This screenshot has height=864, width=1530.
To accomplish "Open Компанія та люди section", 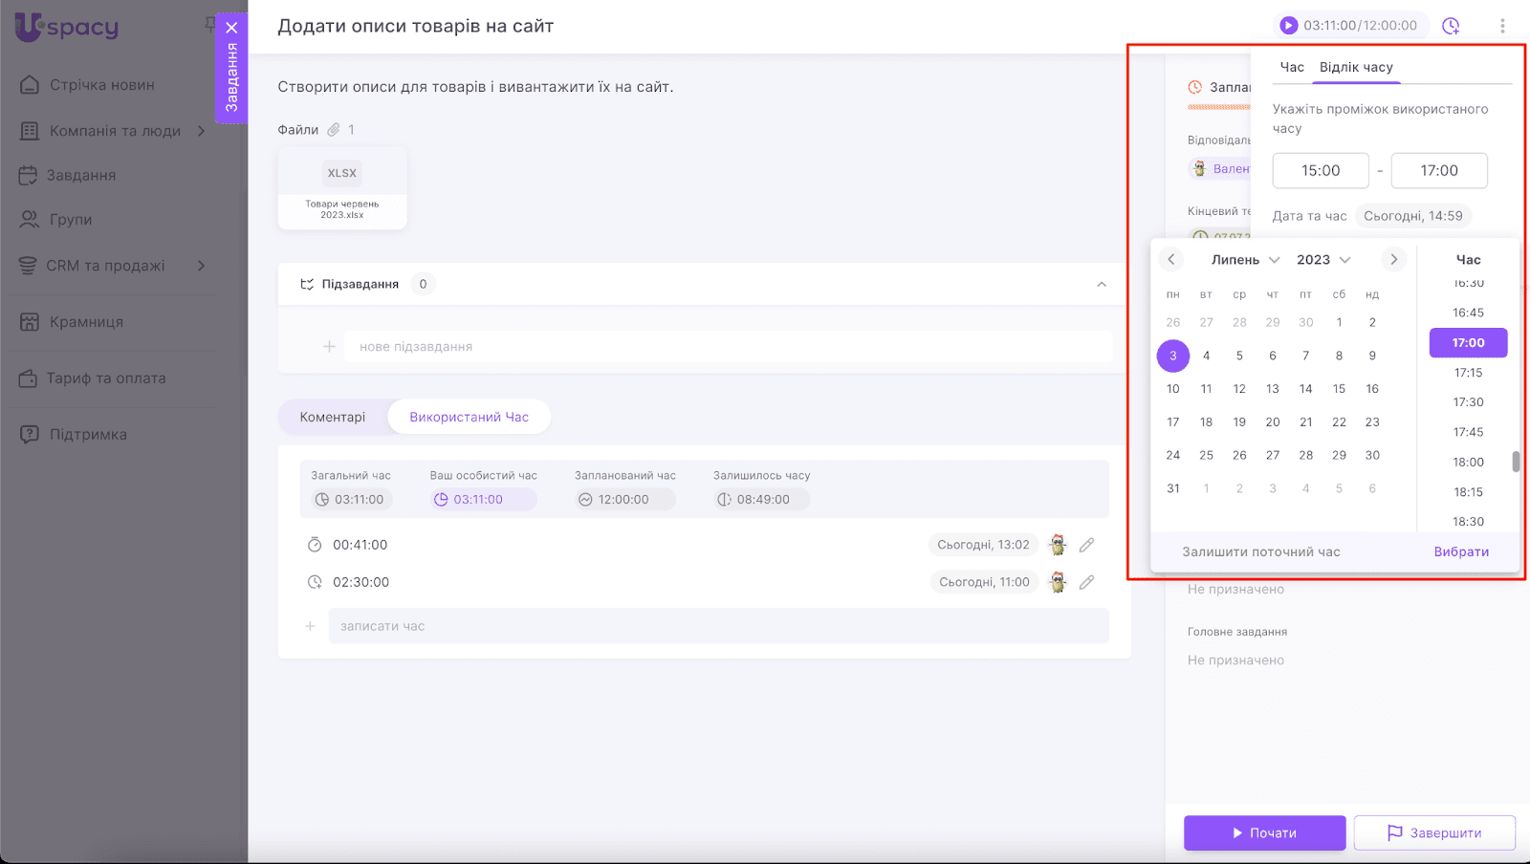I will point(115,131).
